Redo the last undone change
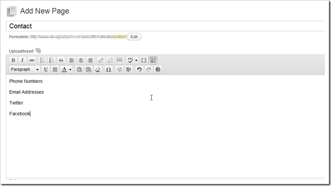The image size is (331, 186). (x=149, y=69)
